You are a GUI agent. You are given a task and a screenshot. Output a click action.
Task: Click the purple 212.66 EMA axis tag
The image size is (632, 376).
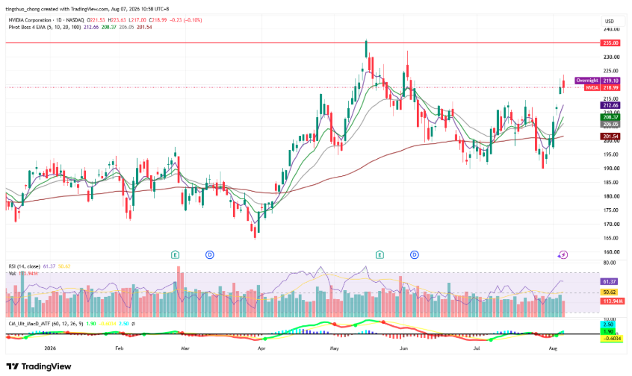click(610, 105)
